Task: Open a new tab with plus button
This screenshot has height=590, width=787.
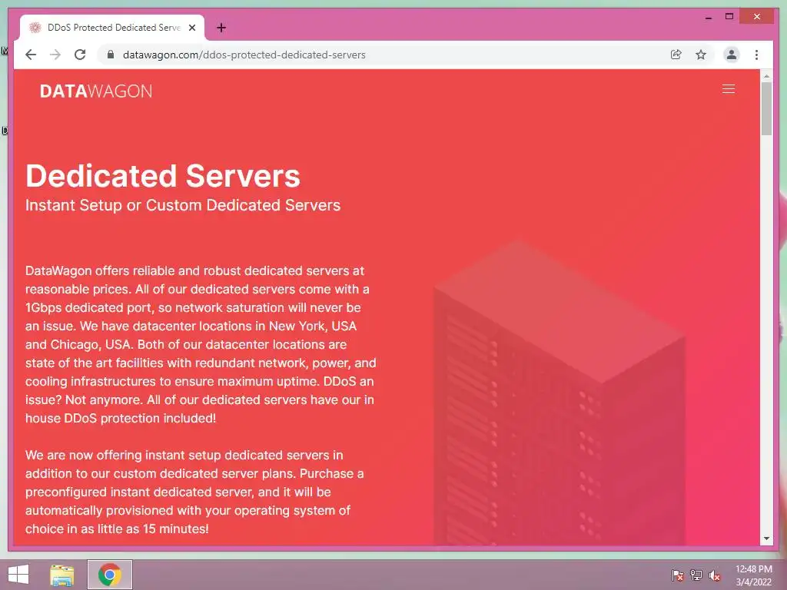Action: 221,28
